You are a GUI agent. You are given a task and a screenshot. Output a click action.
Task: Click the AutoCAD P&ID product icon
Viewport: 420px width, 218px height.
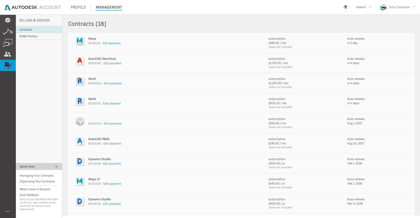(80, 141)
